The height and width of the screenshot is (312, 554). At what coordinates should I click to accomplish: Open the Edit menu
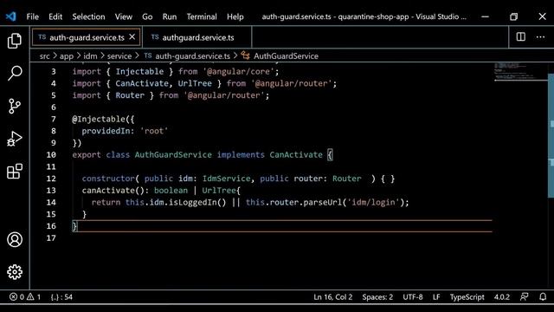pos(55,16)
